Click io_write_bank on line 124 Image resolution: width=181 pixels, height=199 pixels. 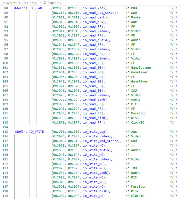point(95,173)
